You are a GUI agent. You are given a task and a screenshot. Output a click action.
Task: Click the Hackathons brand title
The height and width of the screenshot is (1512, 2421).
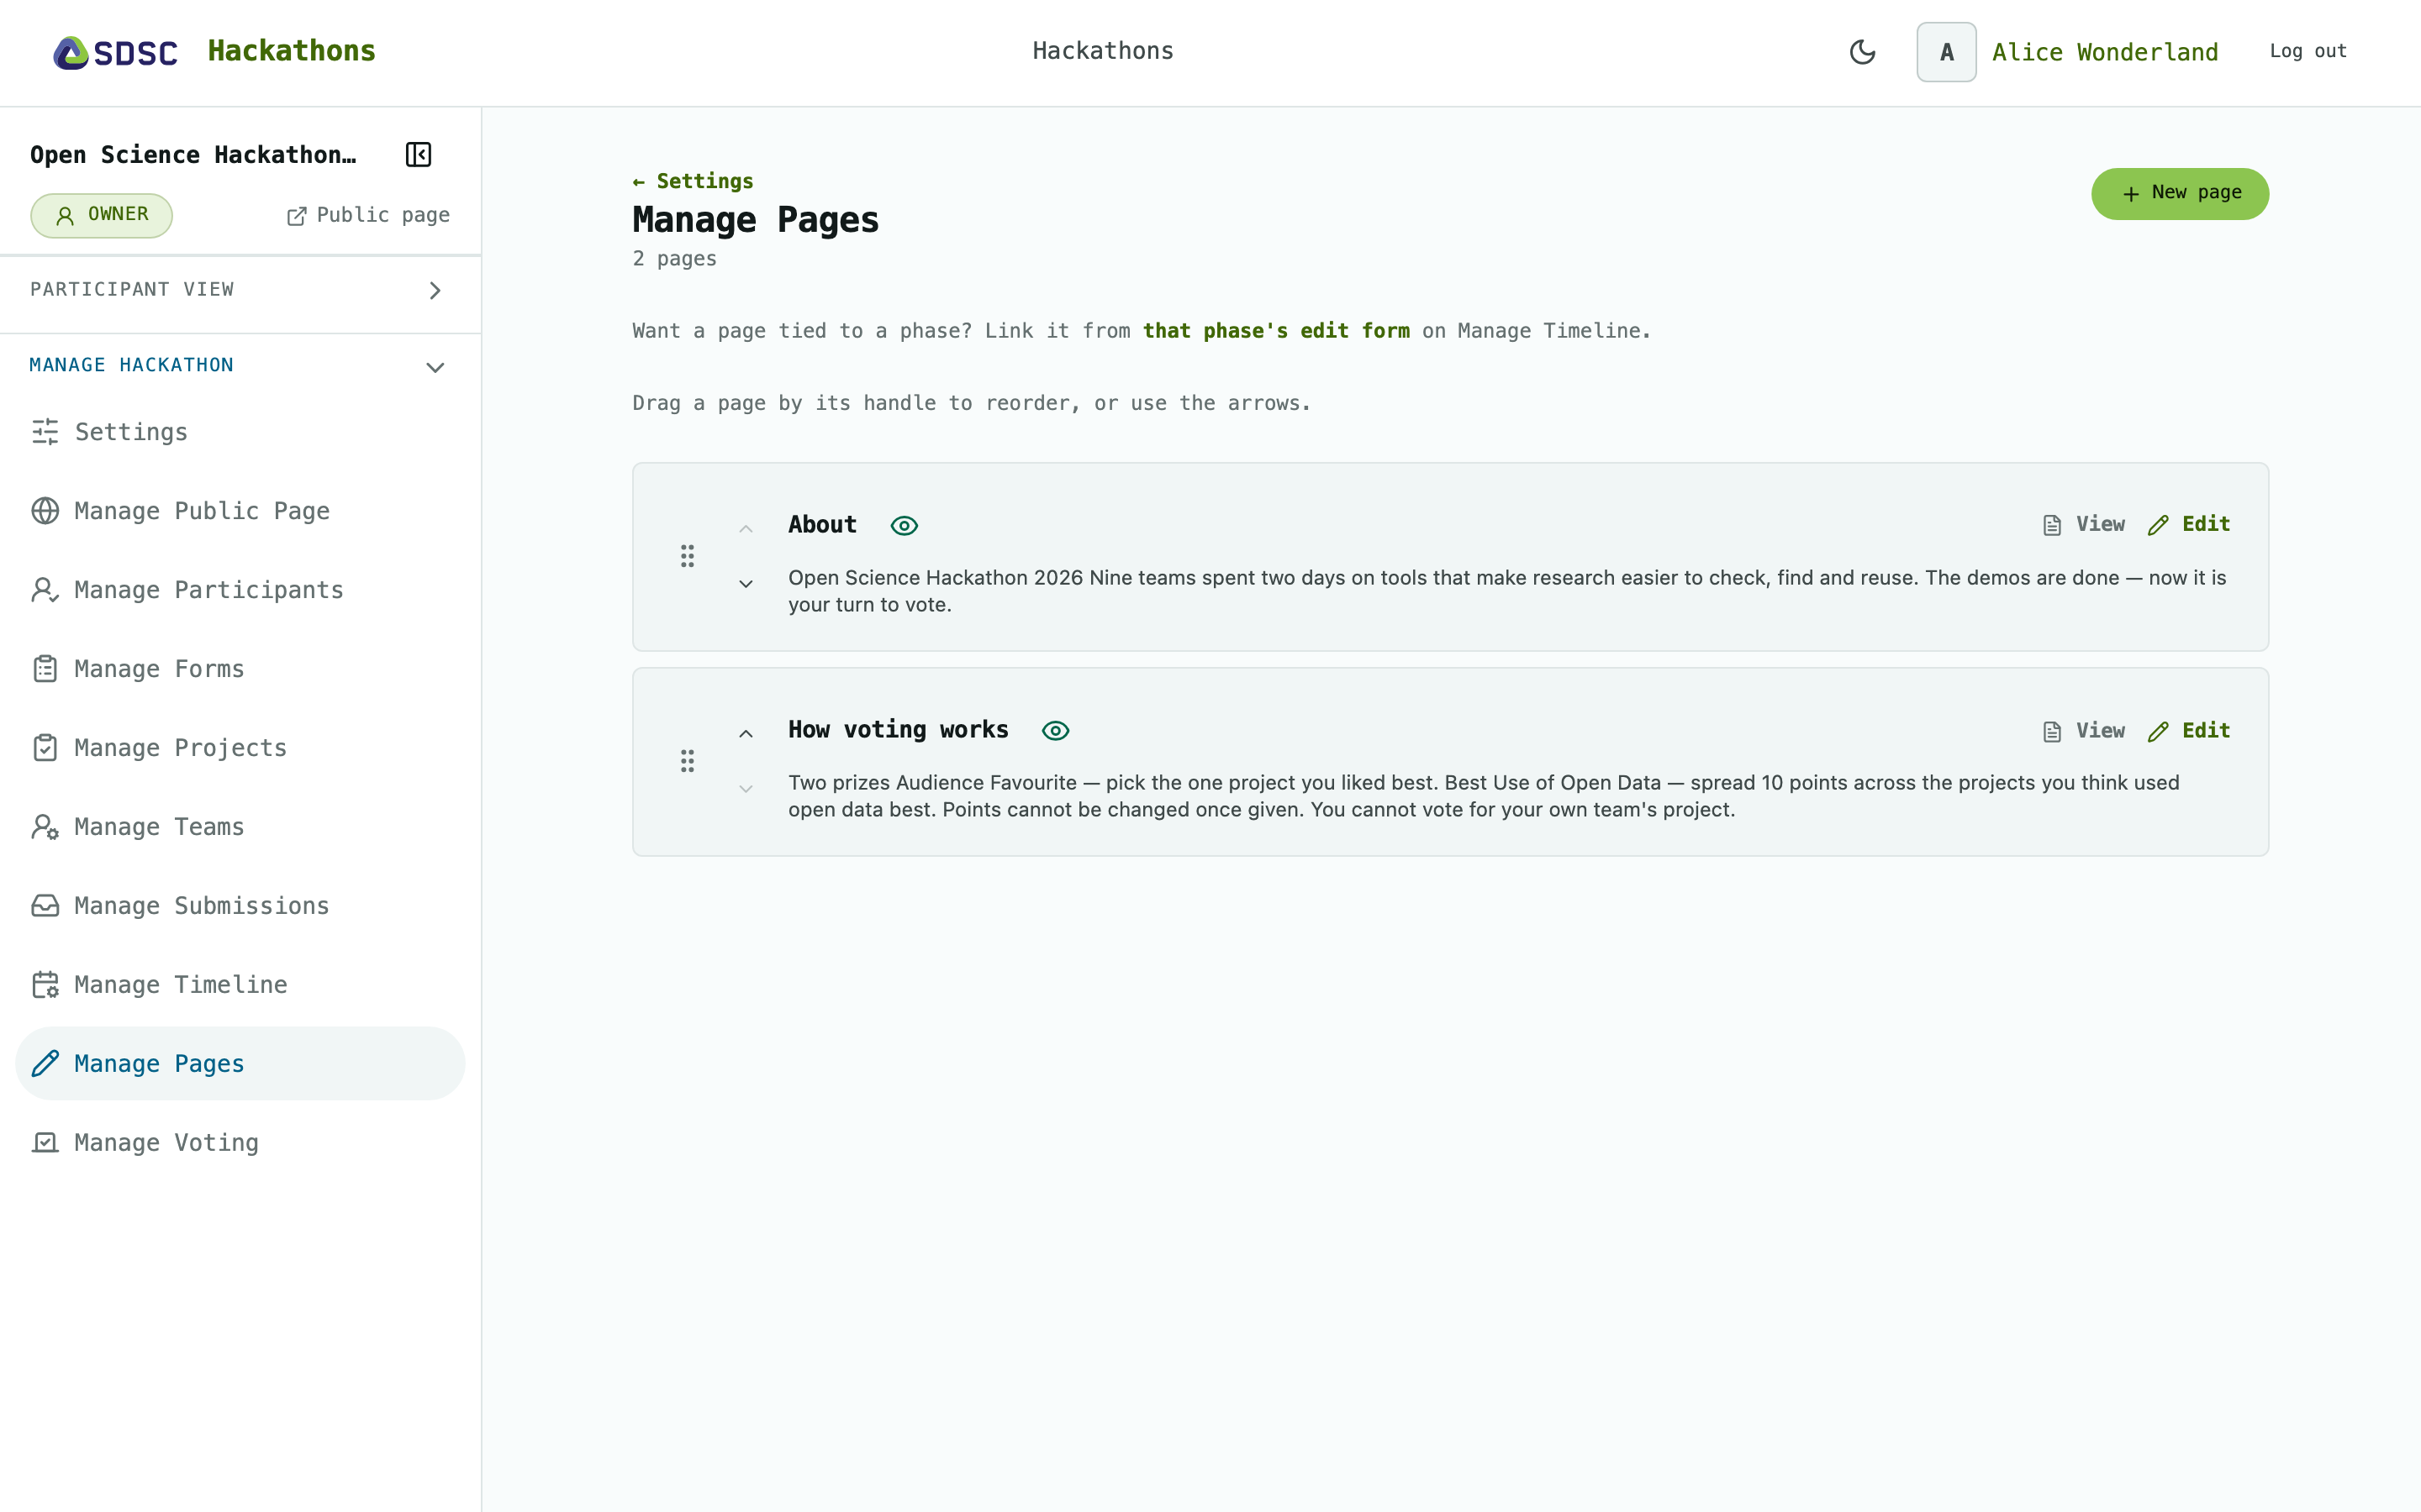291,51
